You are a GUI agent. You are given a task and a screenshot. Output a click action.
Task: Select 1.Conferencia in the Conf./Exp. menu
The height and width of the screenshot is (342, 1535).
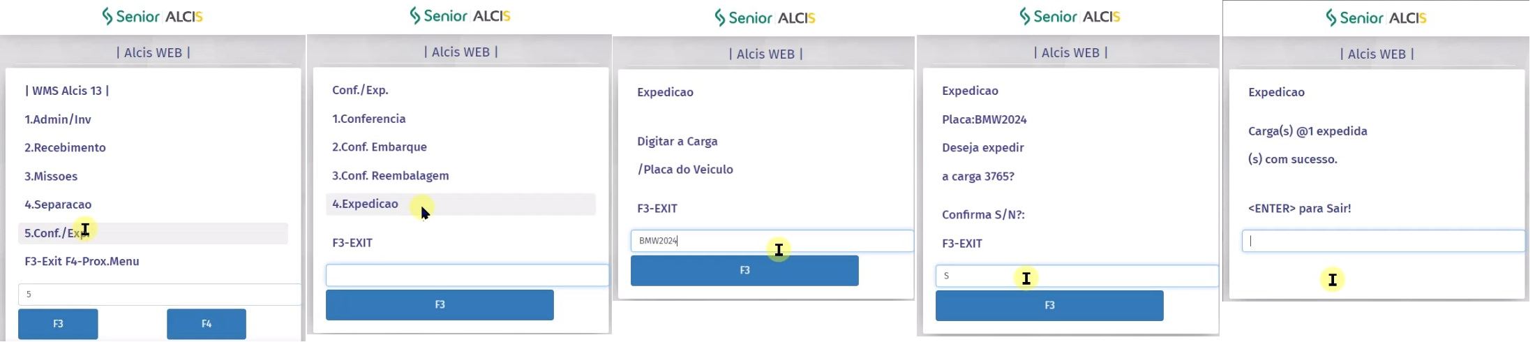click(368, 119)
